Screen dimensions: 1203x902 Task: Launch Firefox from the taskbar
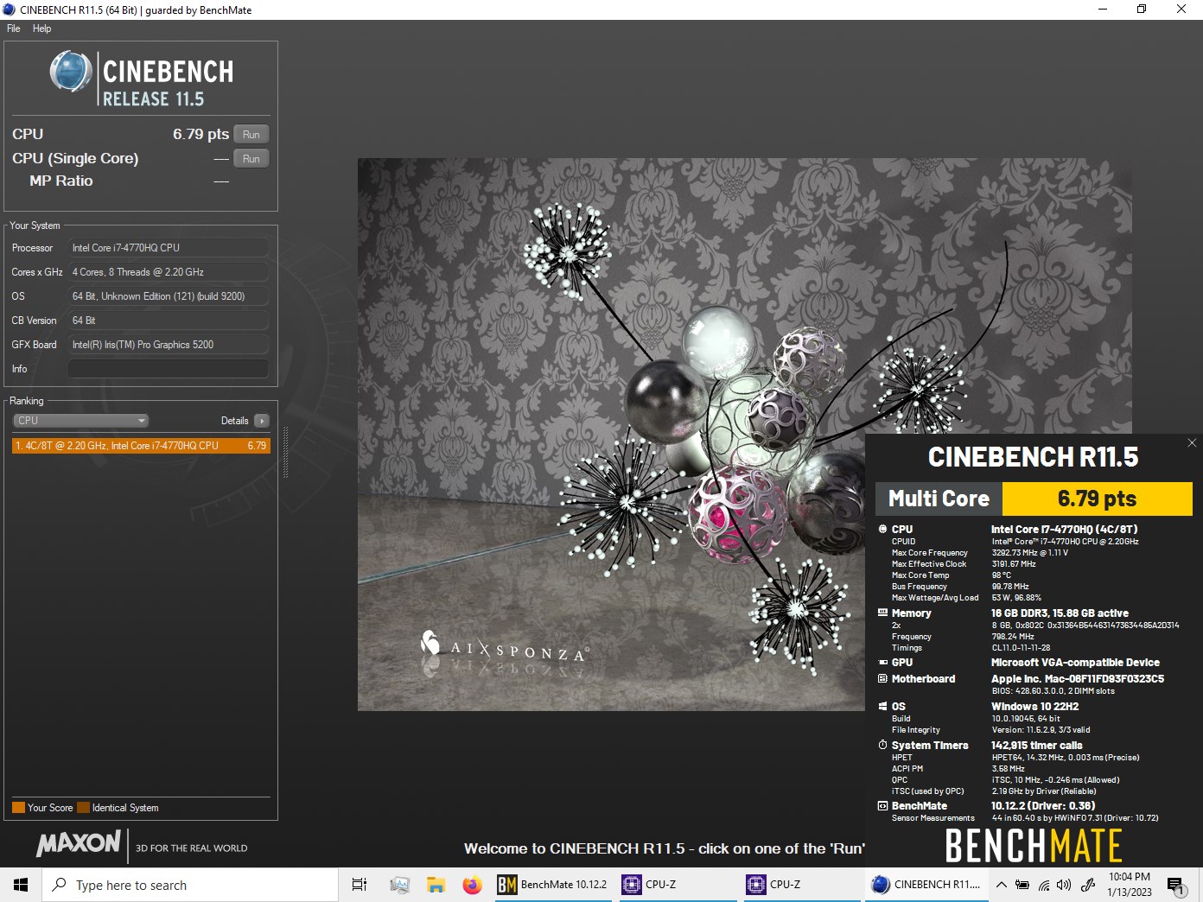tap(472, 885)
